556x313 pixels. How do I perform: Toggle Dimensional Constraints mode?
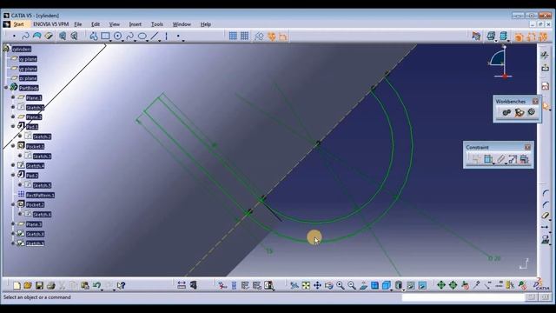point(283,36)
